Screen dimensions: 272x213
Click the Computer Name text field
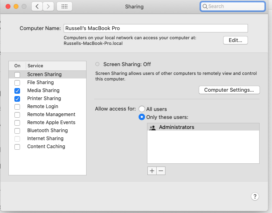(155, 28)
